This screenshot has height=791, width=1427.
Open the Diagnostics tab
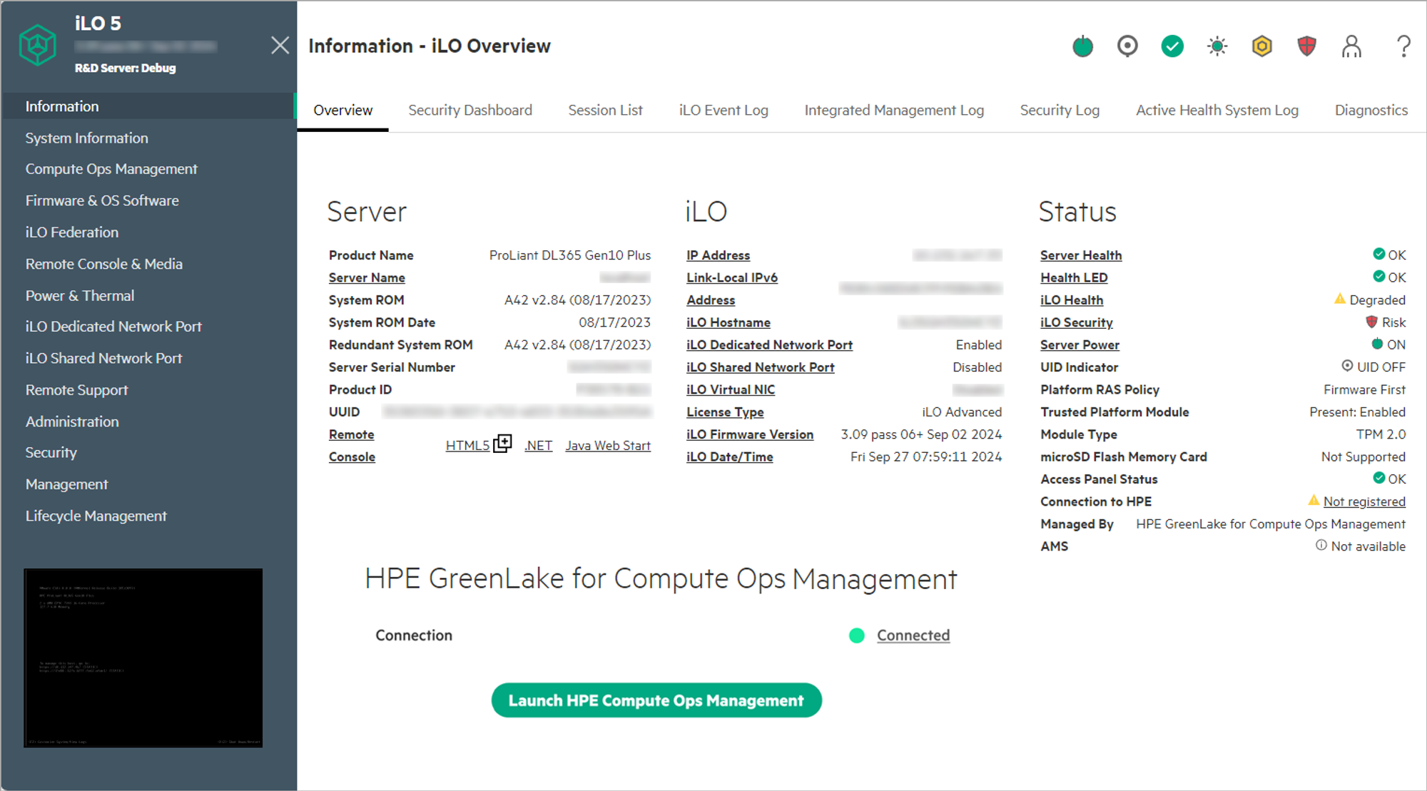1371,111
